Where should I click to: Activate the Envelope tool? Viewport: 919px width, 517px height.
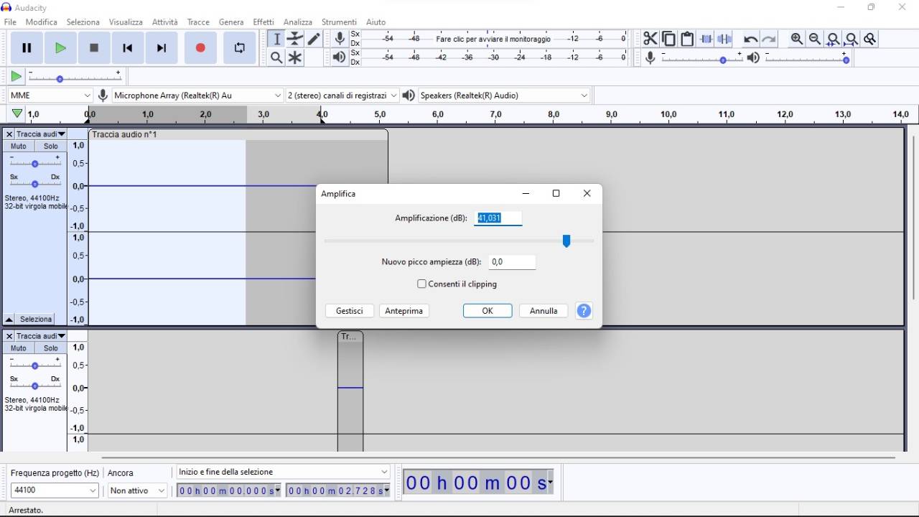[x=295, y=39]
